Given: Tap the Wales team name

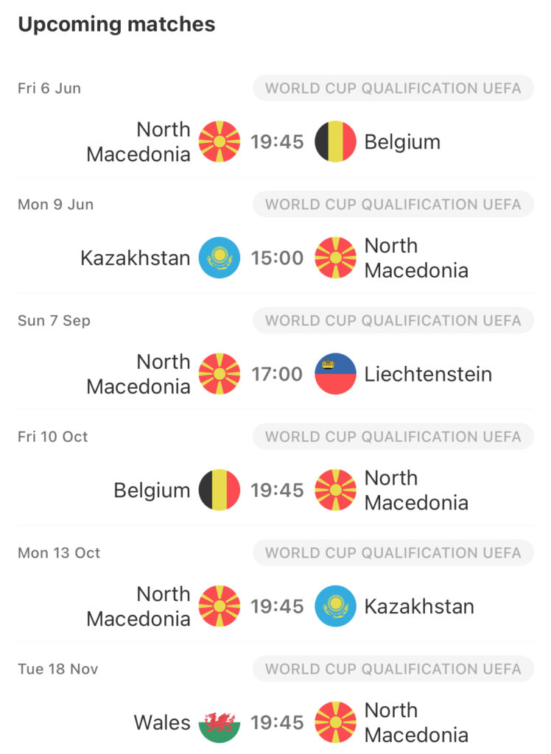Looking at the screenshot, I should 162,722.
